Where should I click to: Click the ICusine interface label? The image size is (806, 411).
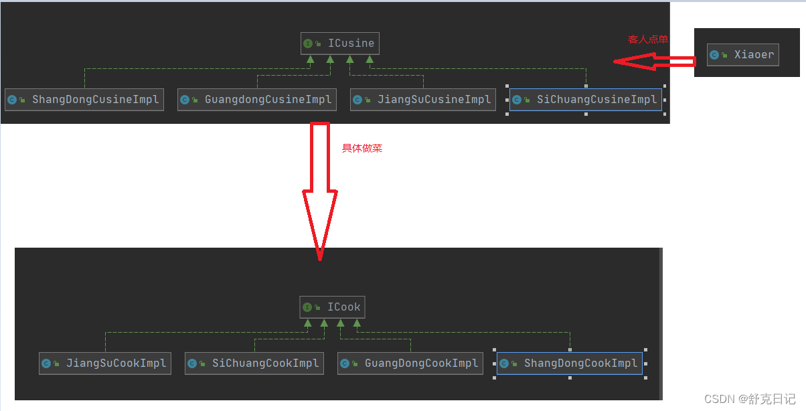tap(351, 44)
